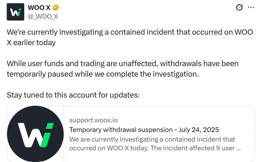This screenshot has width=258, height=162.
Task: Click the "temporarily paused while we complete" line
Action: 103,74
